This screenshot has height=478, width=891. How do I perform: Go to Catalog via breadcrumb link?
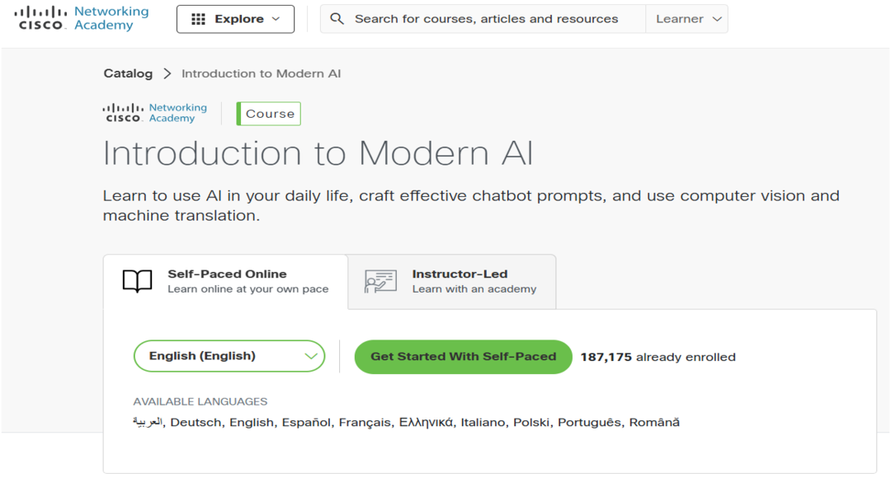128,73
